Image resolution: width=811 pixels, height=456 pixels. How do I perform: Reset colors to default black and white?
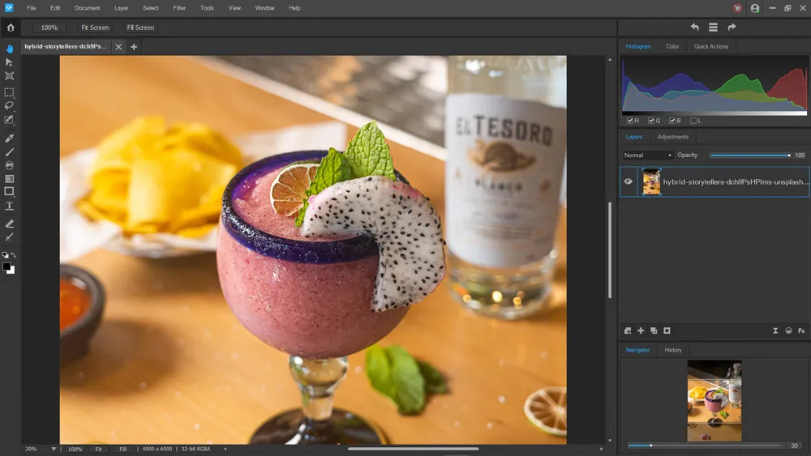click(x=5, y=255)
